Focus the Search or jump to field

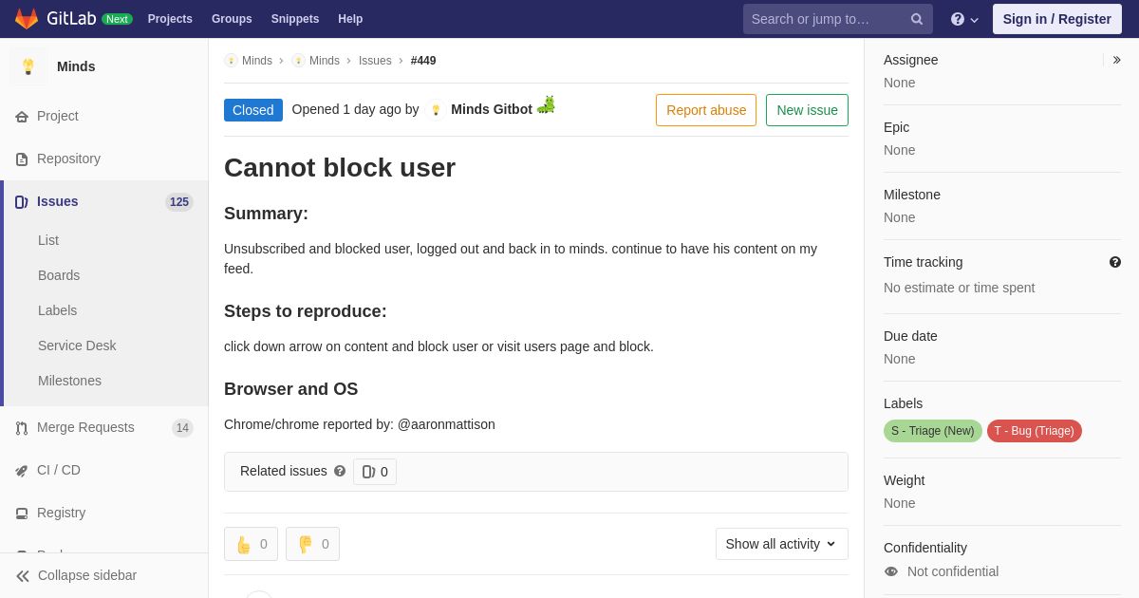(x=837, y=19)
